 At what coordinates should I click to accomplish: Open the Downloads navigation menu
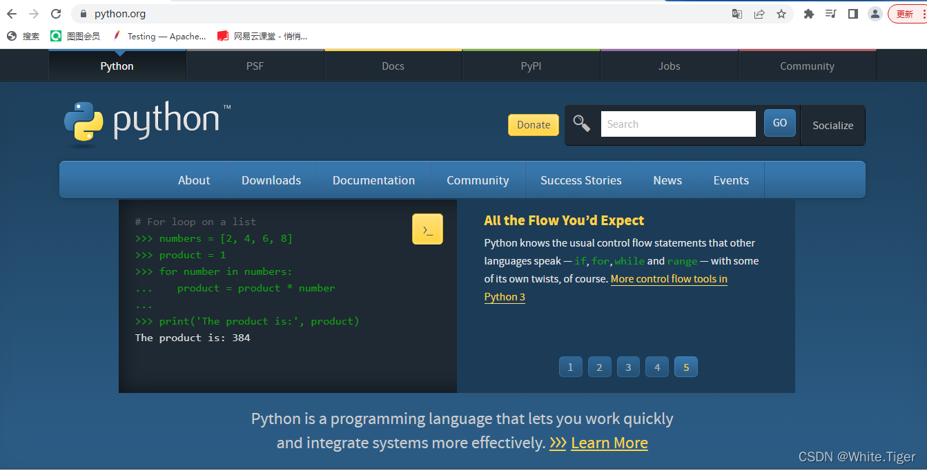(271, 180)
